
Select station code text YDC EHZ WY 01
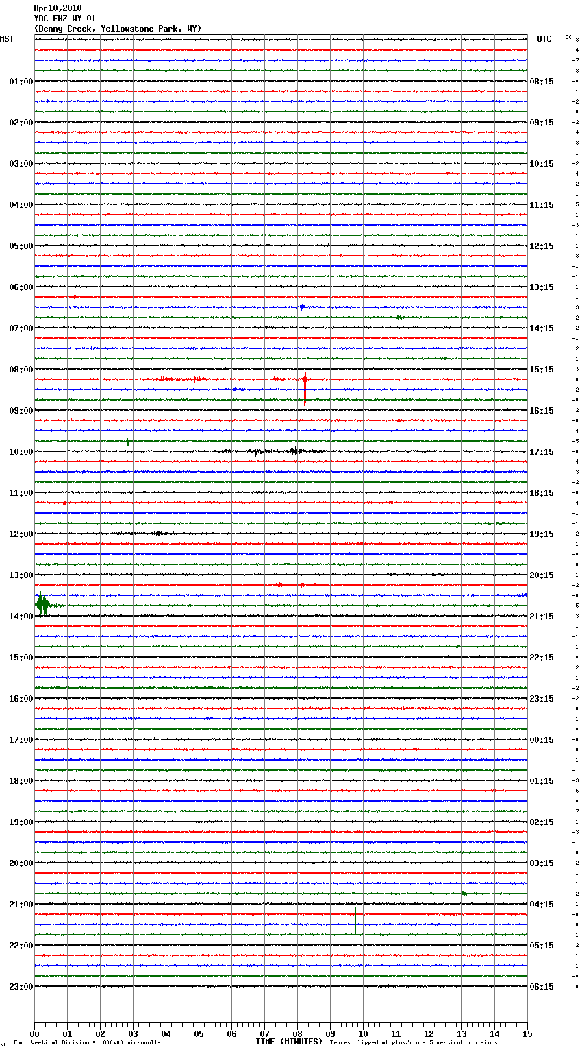65,19
